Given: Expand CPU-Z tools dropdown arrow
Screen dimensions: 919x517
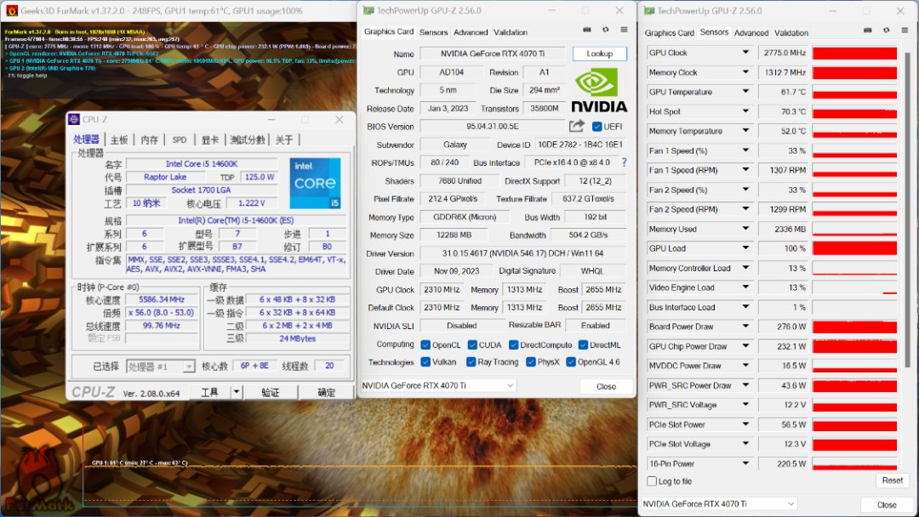Looking at the screenshot, I should pos(237,392).
